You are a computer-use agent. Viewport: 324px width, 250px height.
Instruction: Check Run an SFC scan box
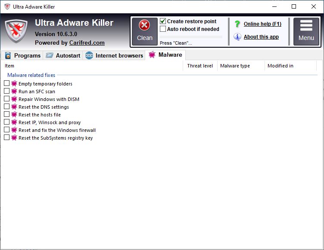pos(6,91)
